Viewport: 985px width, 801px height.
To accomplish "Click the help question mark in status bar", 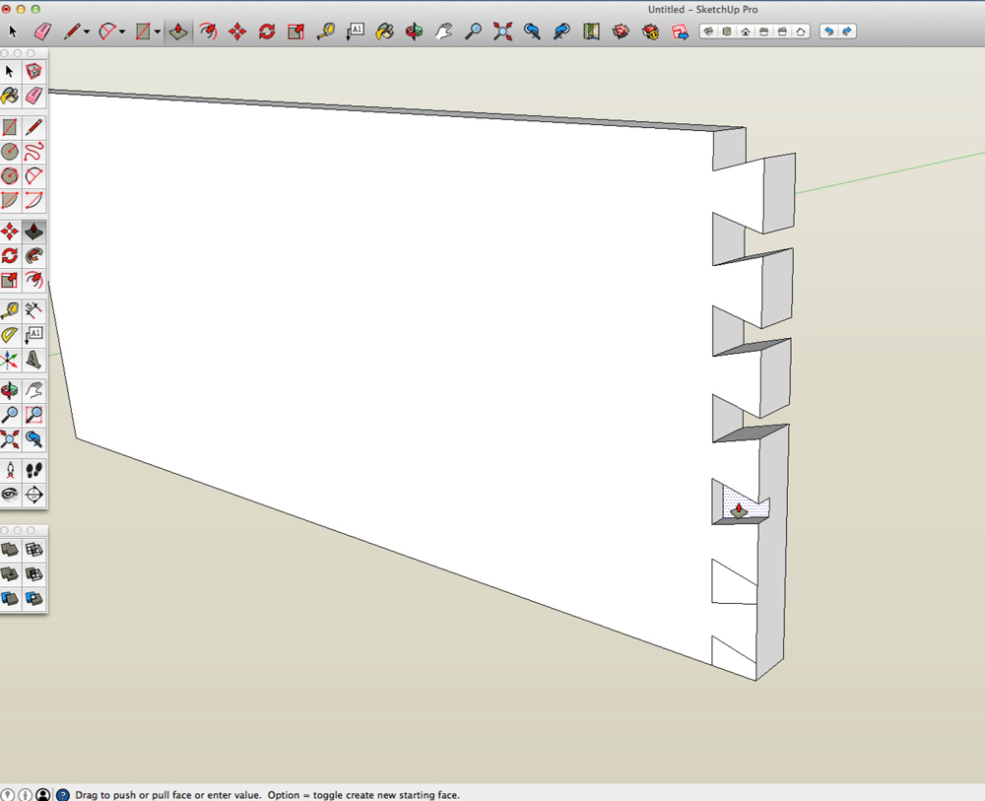I will click(63, 794).
